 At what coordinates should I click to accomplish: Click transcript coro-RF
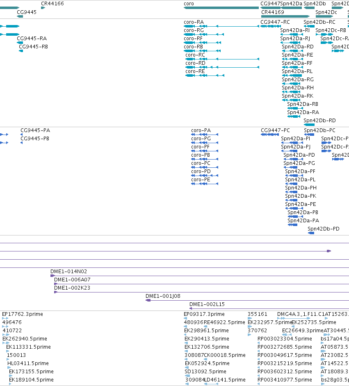pyautogui.click(x=193, y=39)
